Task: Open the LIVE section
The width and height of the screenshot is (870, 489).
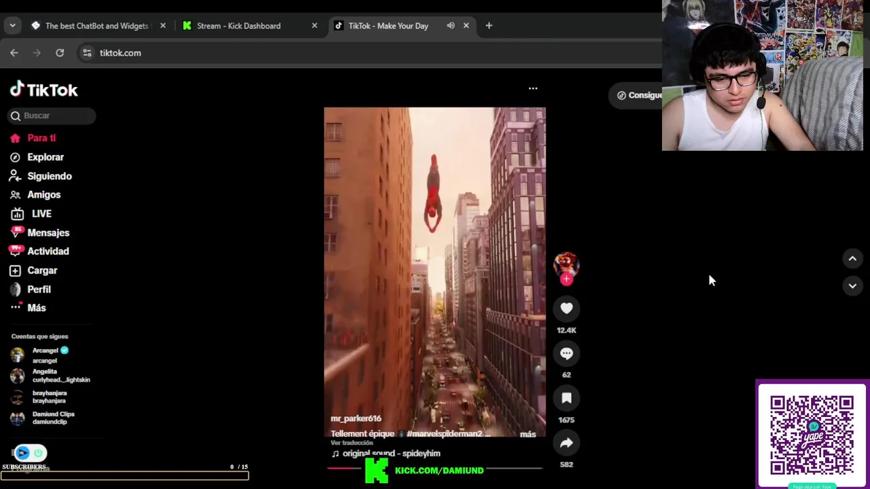Action: click(x=31, y=213)
